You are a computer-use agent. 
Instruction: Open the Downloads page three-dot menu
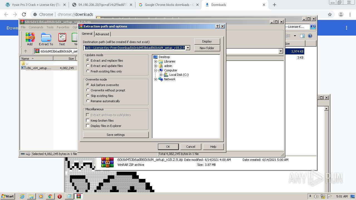[347, 28]
